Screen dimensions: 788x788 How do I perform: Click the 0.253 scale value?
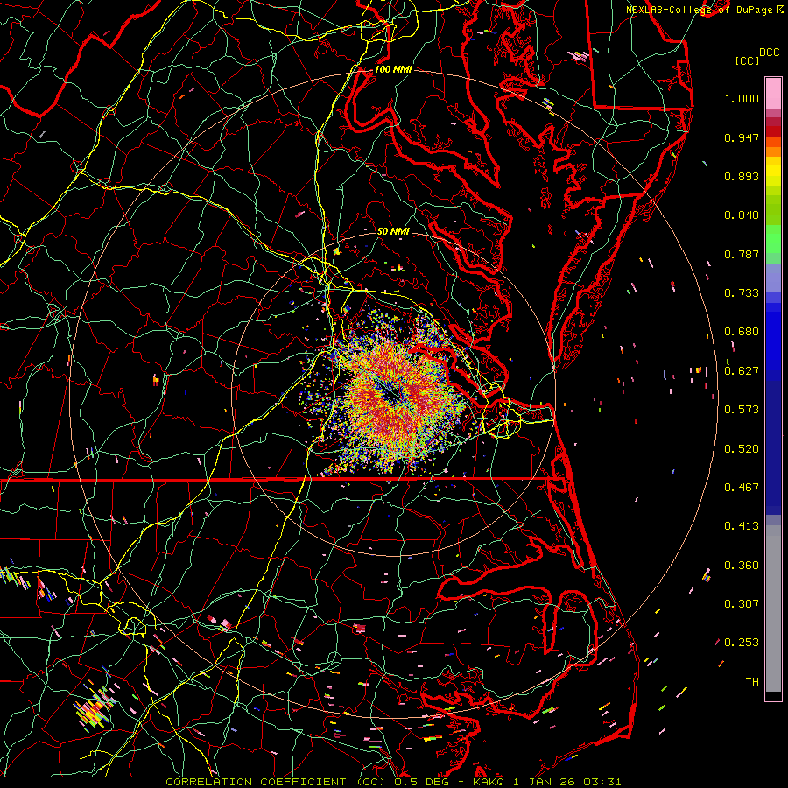pos(742,643)
